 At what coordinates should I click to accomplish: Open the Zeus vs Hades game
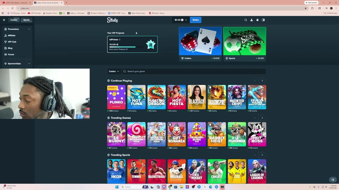tap(257, 97)
